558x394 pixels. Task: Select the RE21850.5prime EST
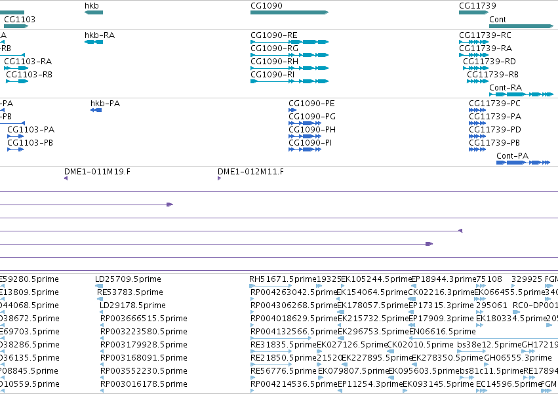271,364
